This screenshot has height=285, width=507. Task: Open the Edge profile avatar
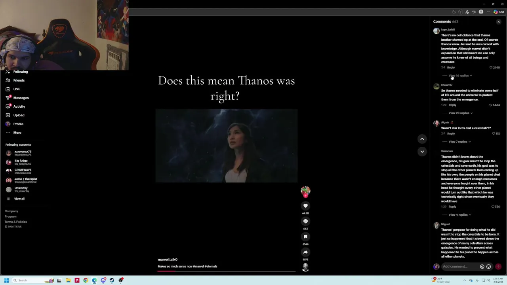(x=481, y=12)
